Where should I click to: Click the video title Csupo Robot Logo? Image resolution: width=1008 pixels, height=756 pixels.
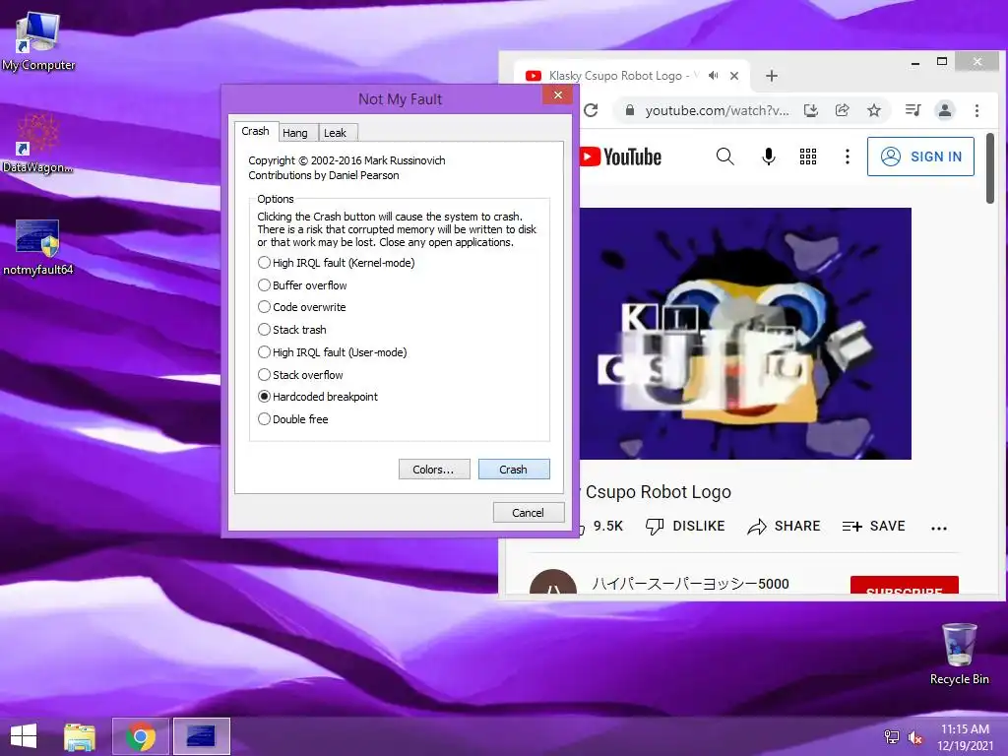[x=658, y=492]
